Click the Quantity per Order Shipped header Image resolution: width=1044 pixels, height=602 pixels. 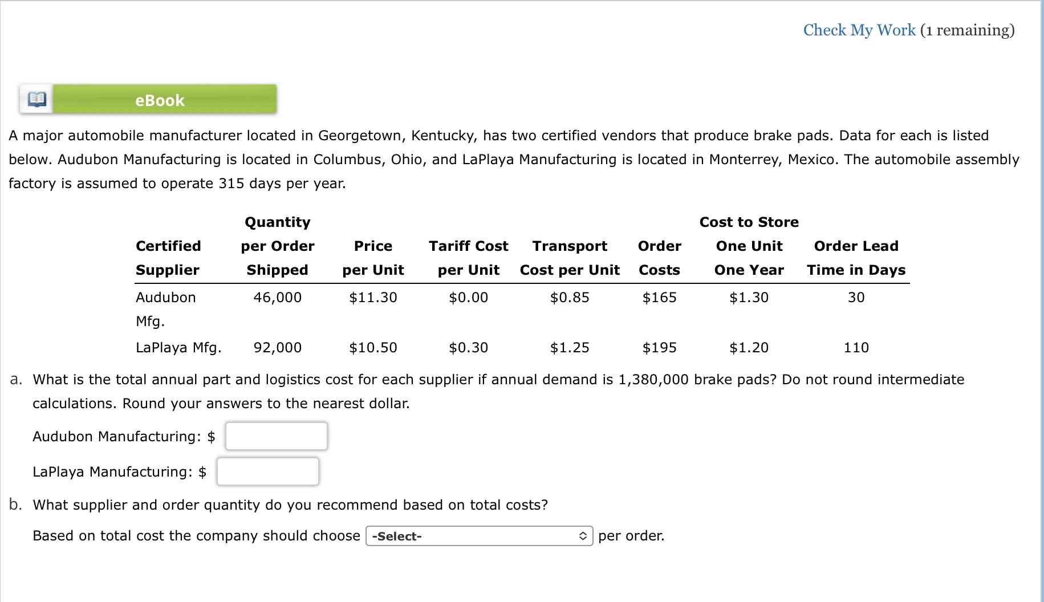coord(278,246)
